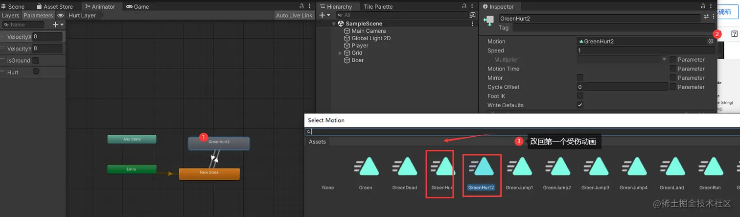Select the New State orange node
Screen dimensions: 740x217
[209, 173]
